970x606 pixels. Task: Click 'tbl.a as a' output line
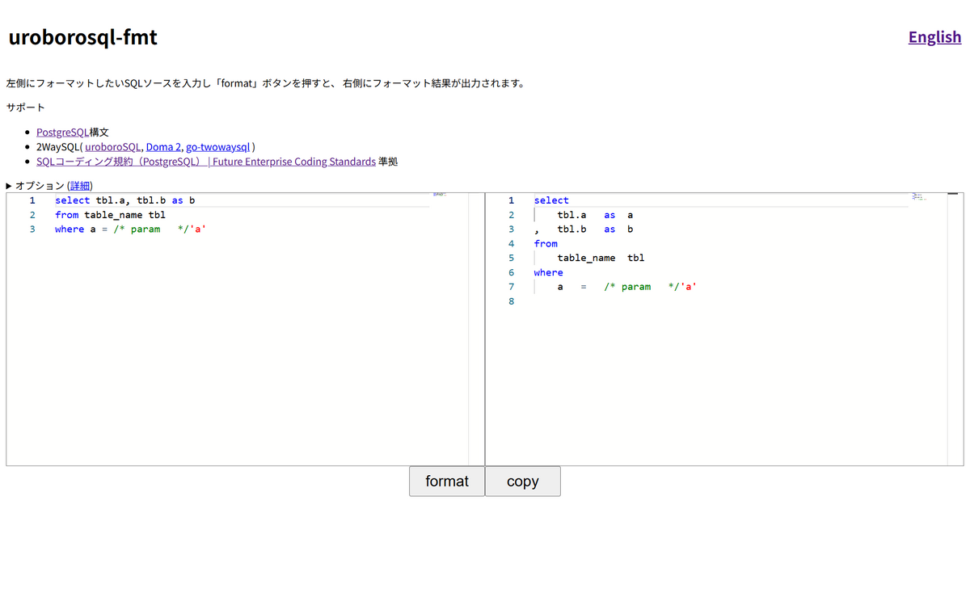[595, 215]
